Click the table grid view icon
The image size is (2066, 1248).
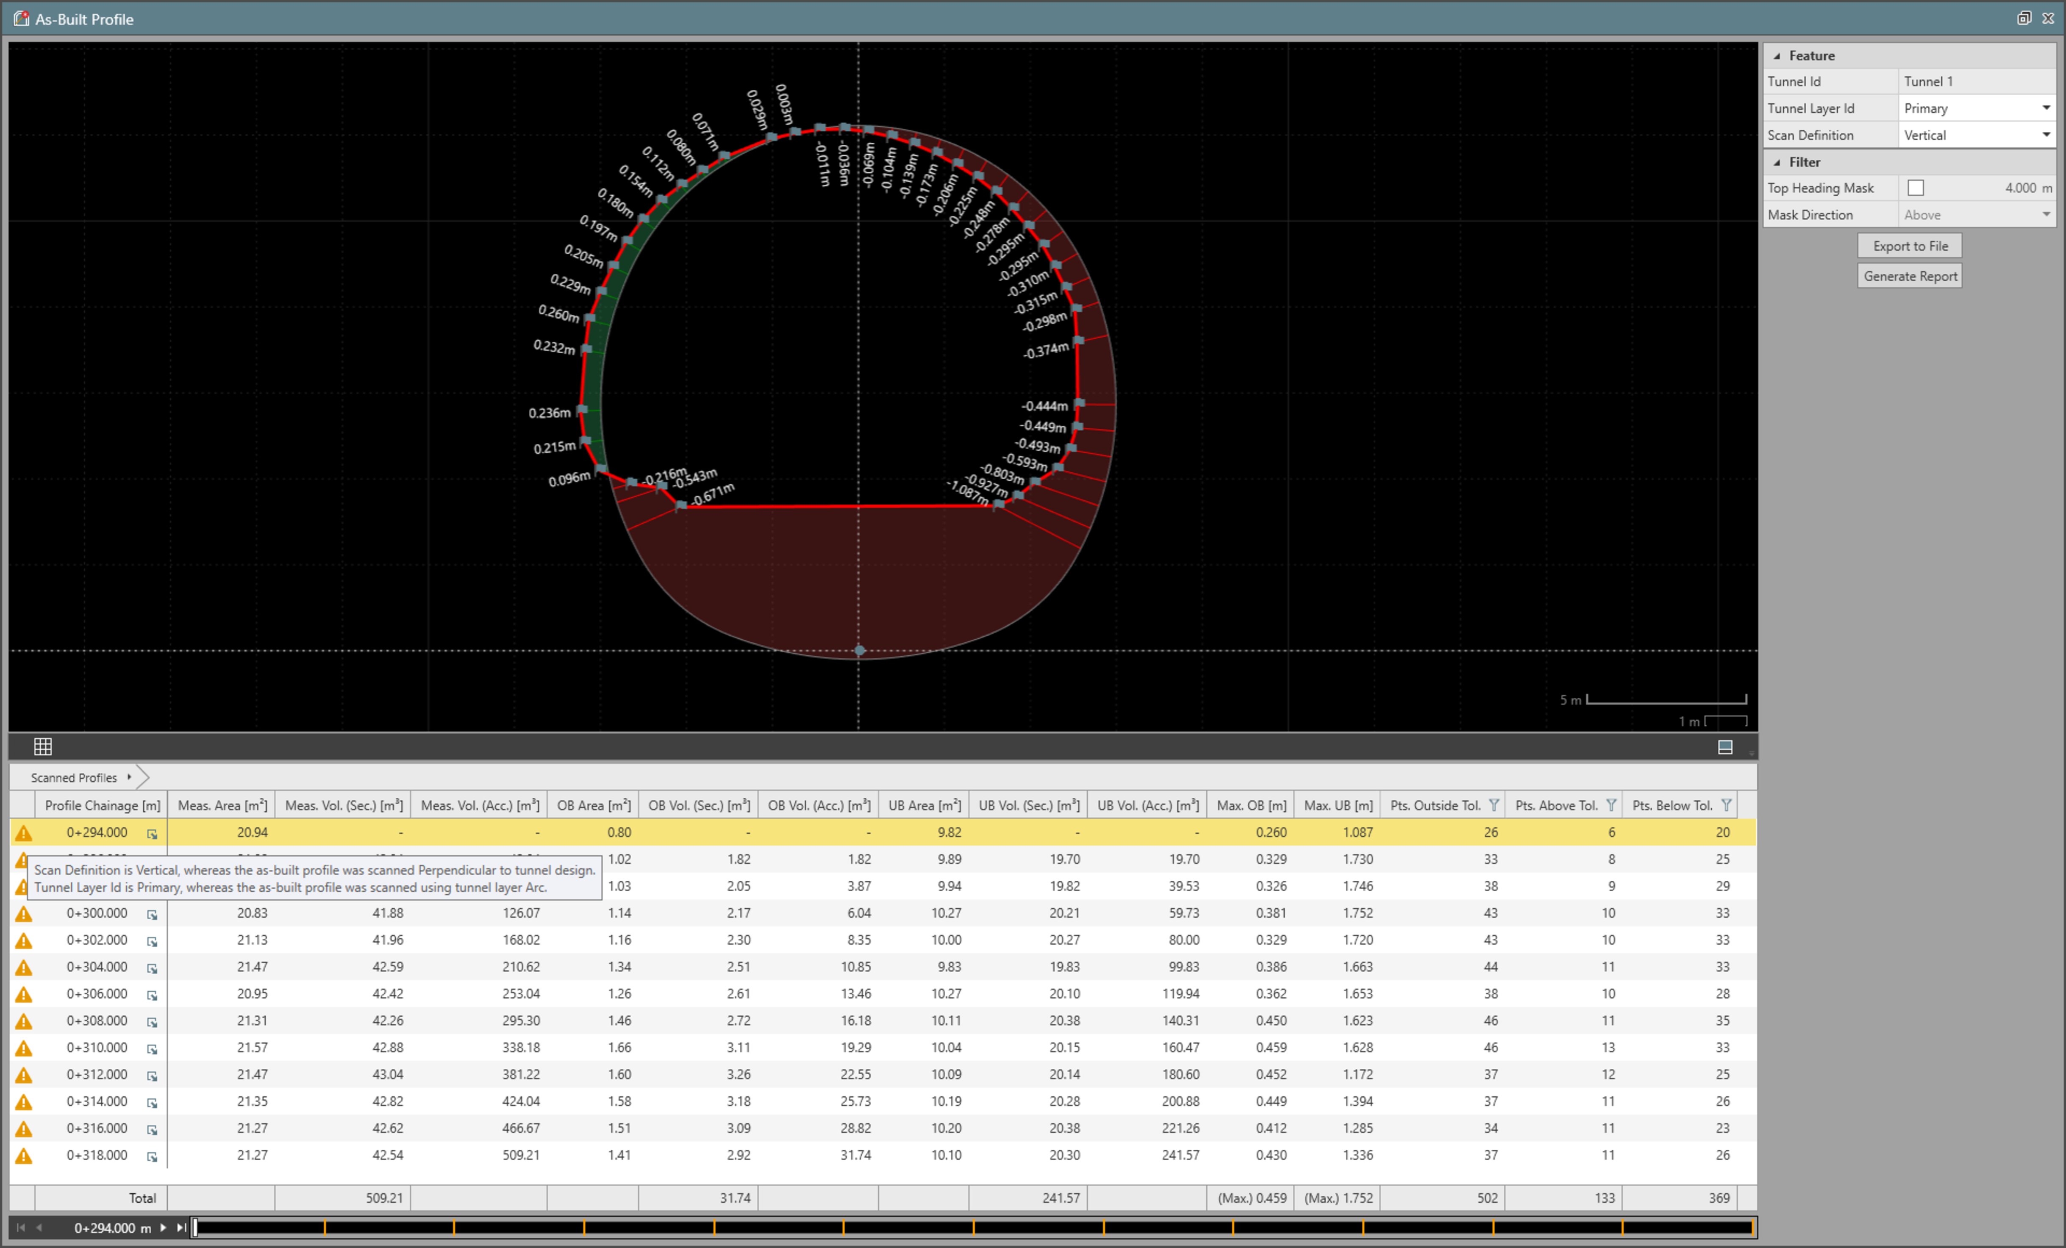click(43, 746)
